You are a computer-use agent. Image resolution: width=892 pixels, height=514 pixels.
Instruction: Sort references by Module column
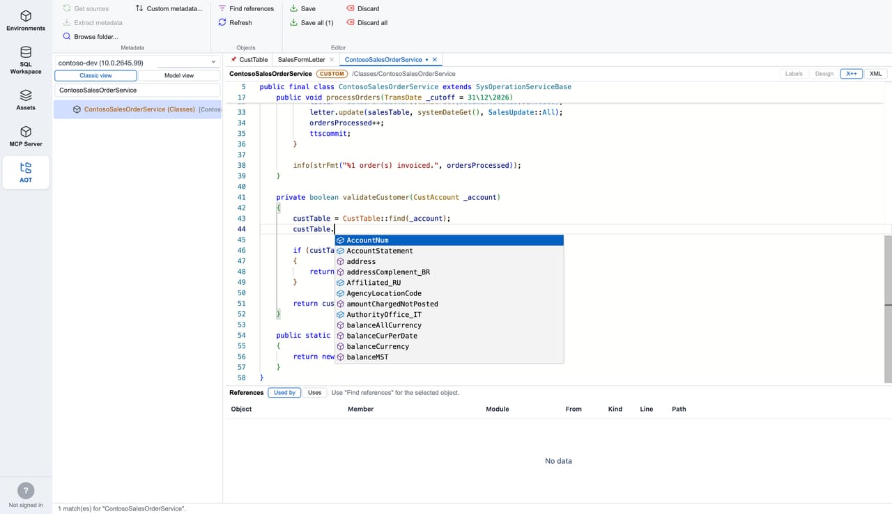(498, 409)
